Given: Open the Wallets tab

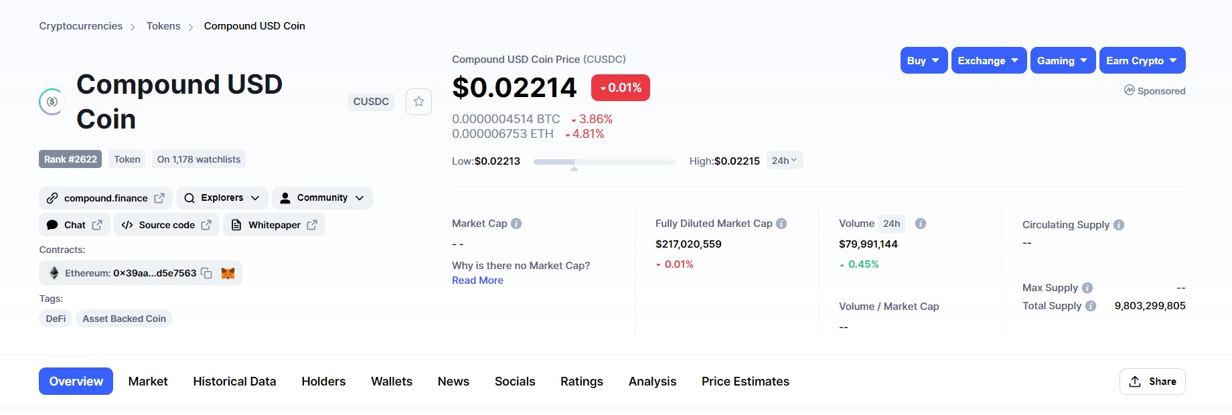Looking at the screenshot, I should point(392,382).
